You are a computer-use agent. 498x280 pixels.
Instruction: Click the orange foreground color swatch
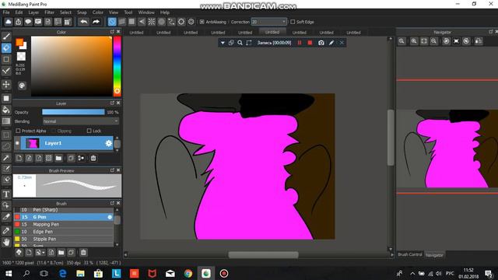(x=19, y=42)
